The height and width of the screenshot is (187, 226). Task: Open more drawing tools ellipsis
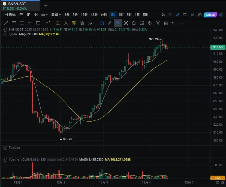(46, 23)
